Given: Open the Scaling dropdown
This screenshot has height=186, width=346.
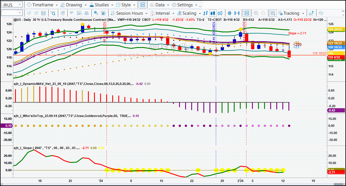Looking at the screenshot, I should pyautogui.click(x=189, y=13).
